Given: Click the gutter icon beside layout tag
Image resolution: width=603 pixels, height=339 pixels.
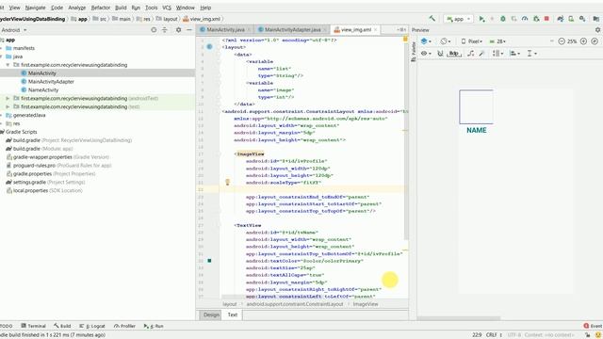Looking at the screenshot, I should [x=209, y=46].
